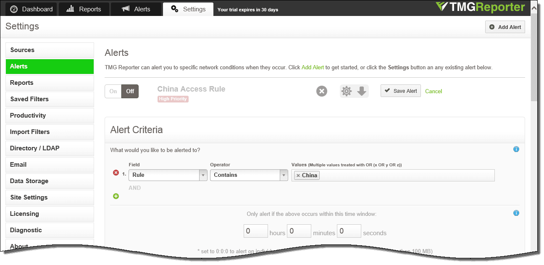Image resolution: width=544 pixels, height=265 pixels.
Task: Click the China Access Rule title
Action: pos(191,89)
